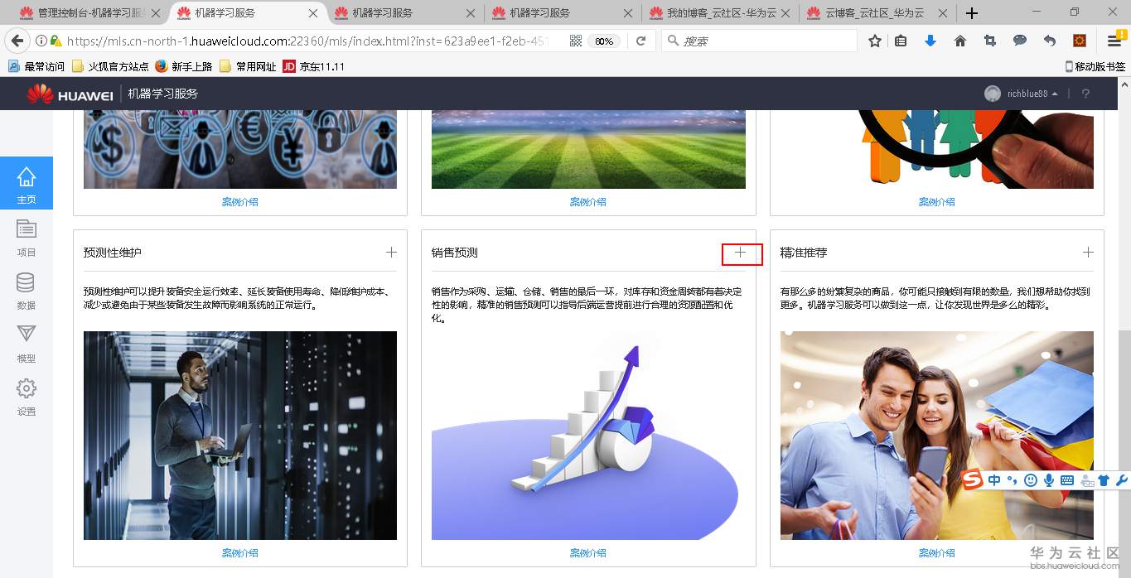The height and width of the screenshot is (578, 1131).
Task: Expand the 精准推荐 card details
Action: pos(1088,253)
